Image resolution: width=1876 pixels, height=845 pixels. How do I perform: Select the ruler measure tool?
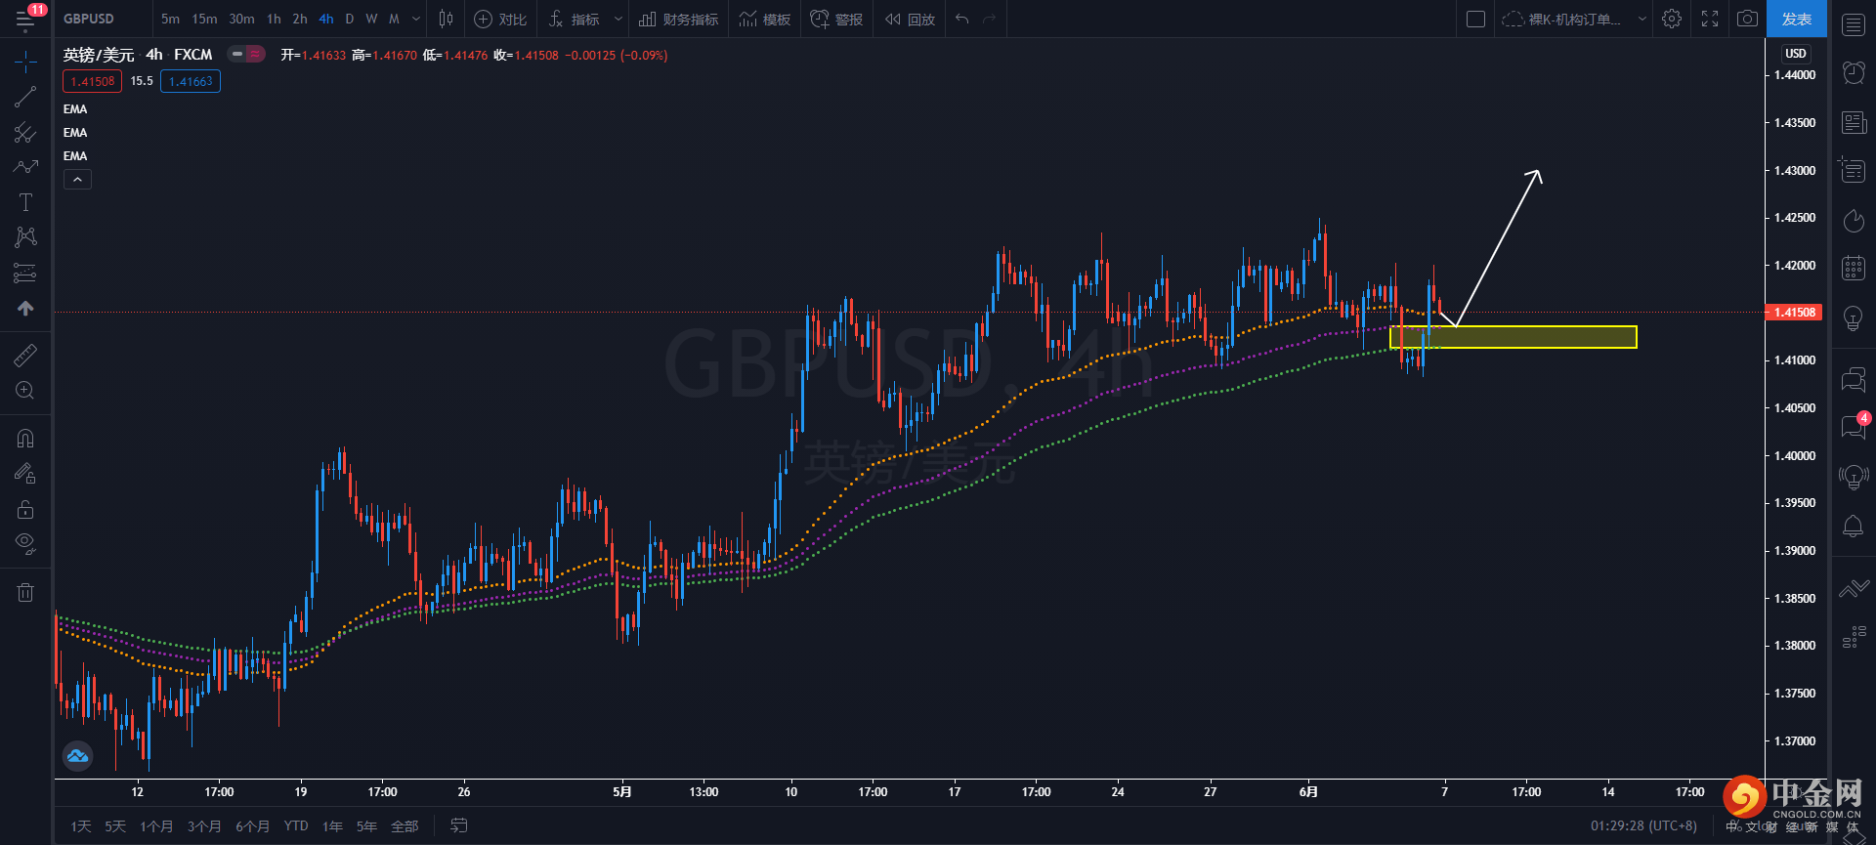click(x=25, y=356)
